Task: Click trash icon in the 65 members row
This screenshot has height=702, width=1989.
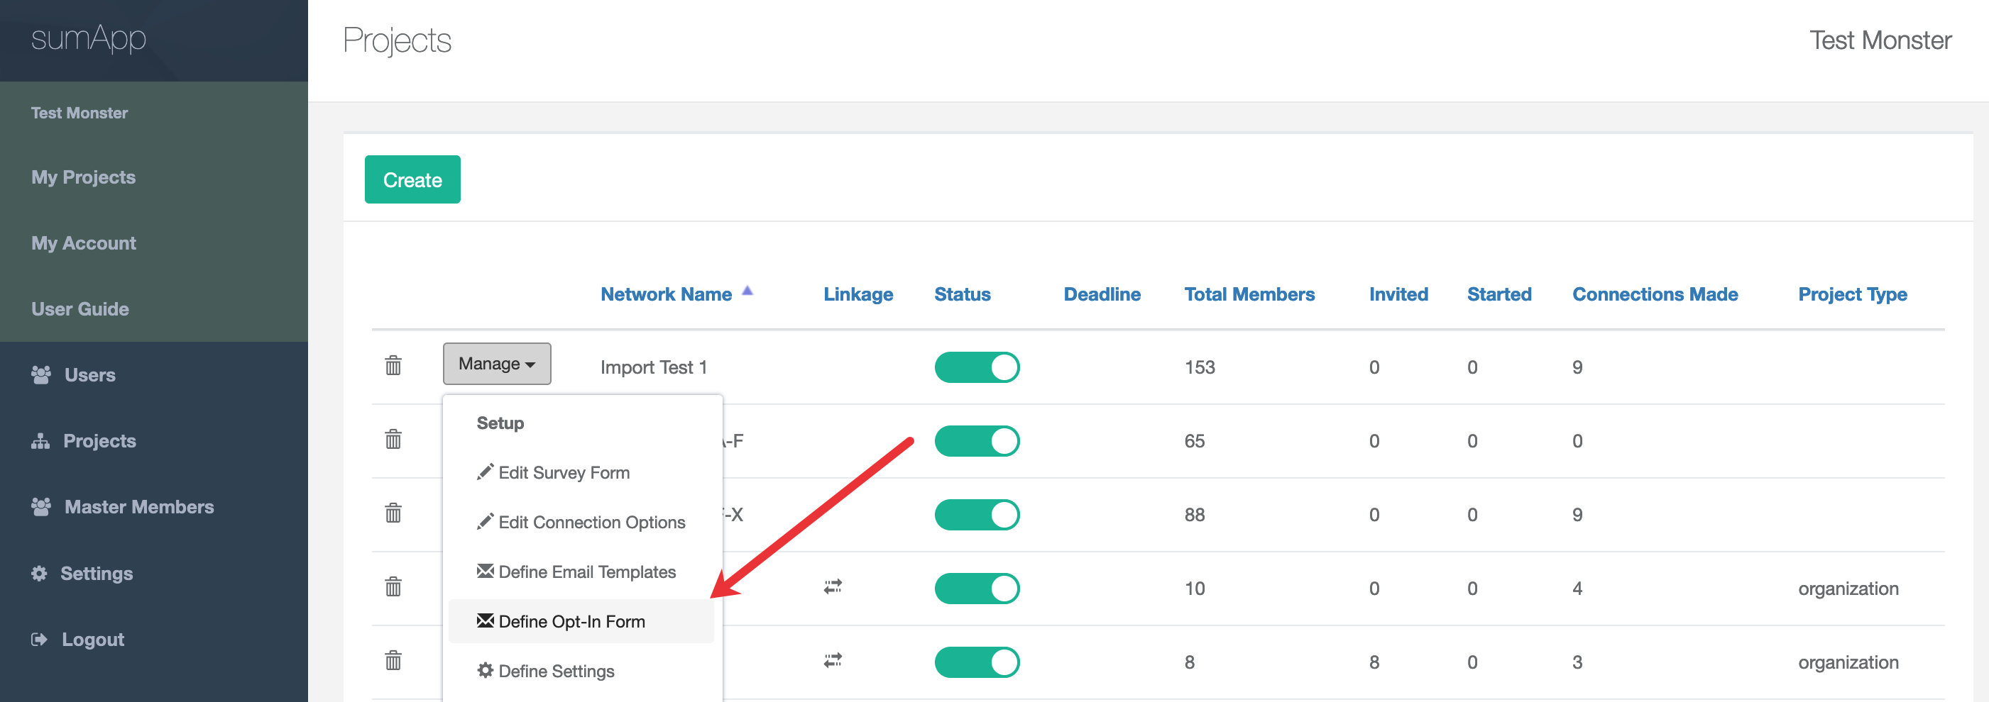Action: (x=393, y=439)
